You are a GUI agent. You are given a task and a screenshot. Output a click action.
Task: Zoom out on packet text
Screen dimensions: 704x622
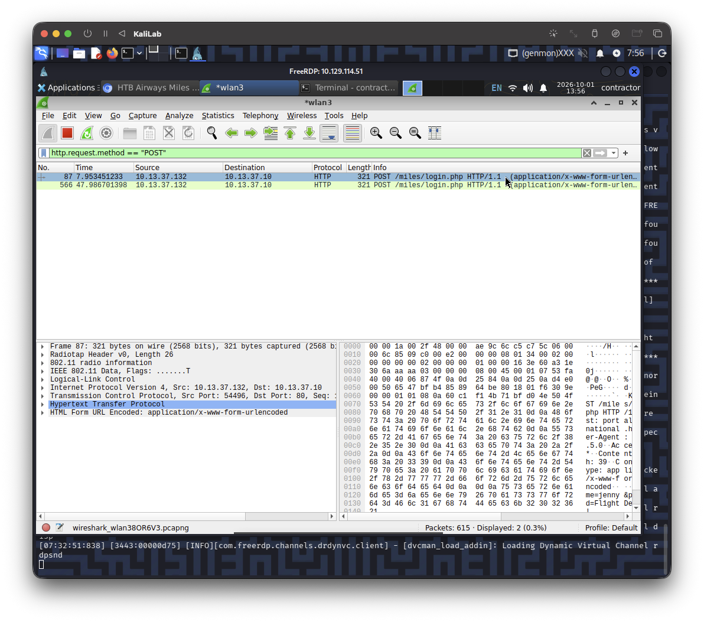click(396, 133)
